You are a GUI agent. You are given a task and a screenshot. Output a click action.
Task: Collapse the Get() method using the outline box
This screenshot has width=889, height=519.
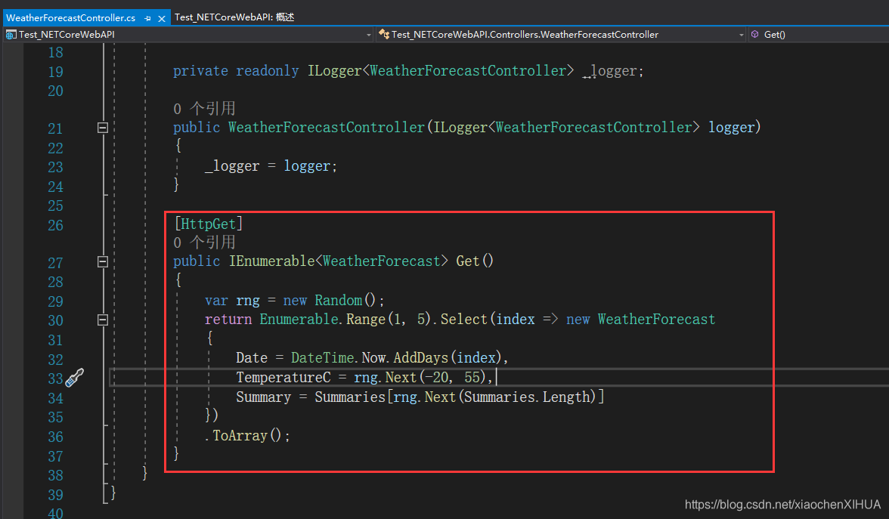(102, 262)
